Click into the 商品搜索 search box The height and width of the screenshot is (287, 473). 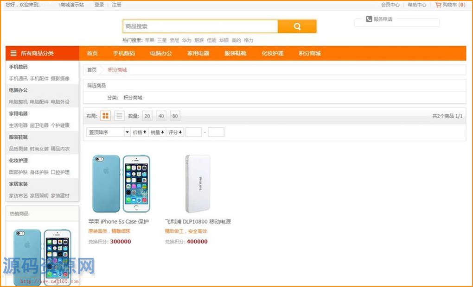[200, 26]
